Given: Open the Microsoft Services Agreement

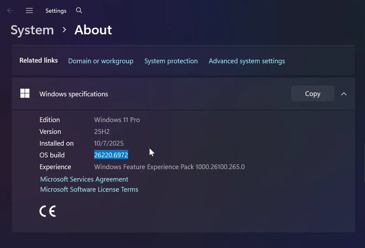Looking at the screenshot, I should point(84,179).
